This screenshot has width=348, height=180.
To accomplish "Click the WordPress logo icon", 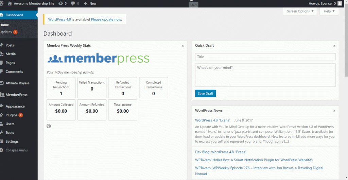I will 3,3.
